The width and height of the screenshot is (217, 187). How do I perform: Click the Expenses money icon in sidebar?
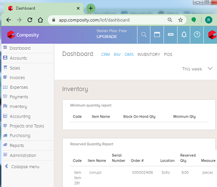click(x=5, y=87)
